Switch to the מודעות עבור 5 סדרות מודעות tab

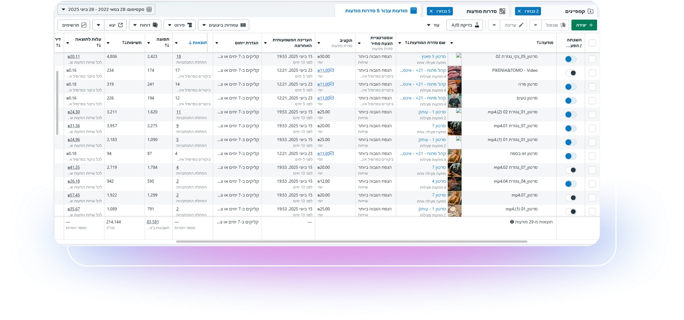click(x=376, y=11)
